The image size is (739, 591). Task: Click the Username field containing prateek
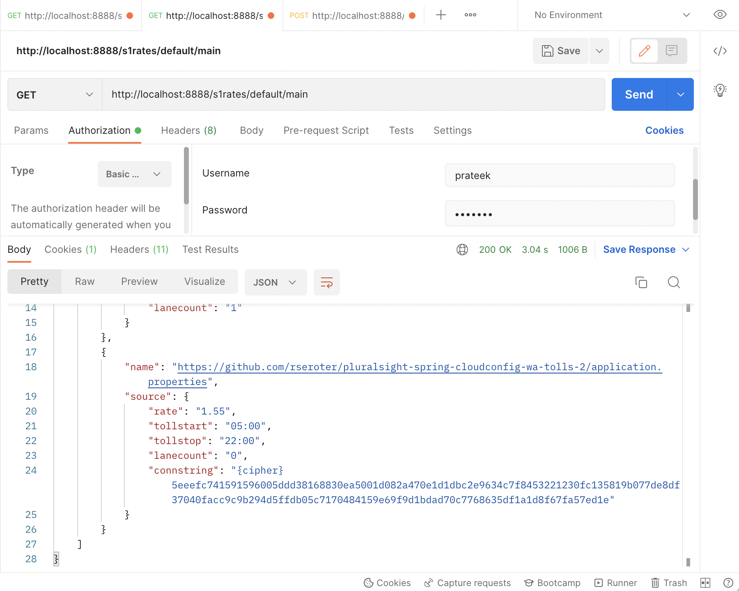pos(560,176)
